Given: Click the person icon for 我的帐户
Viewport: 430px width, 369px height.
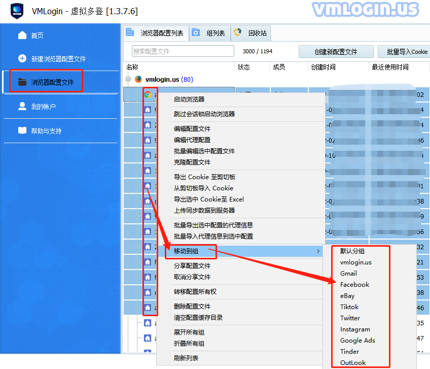Looking at the screenshot, I should click(22, 106).
